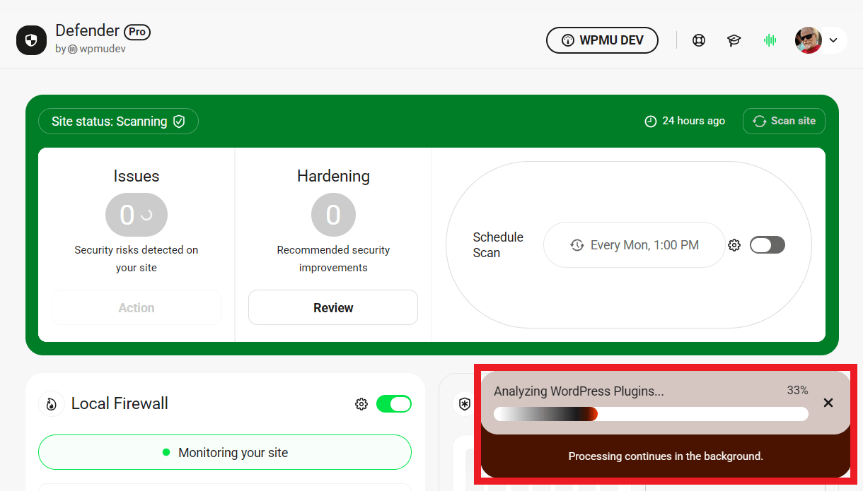The height and width of the screenshot is (491, 863).
Task: Click the scan progress bar
Action: tap(651, 414)
